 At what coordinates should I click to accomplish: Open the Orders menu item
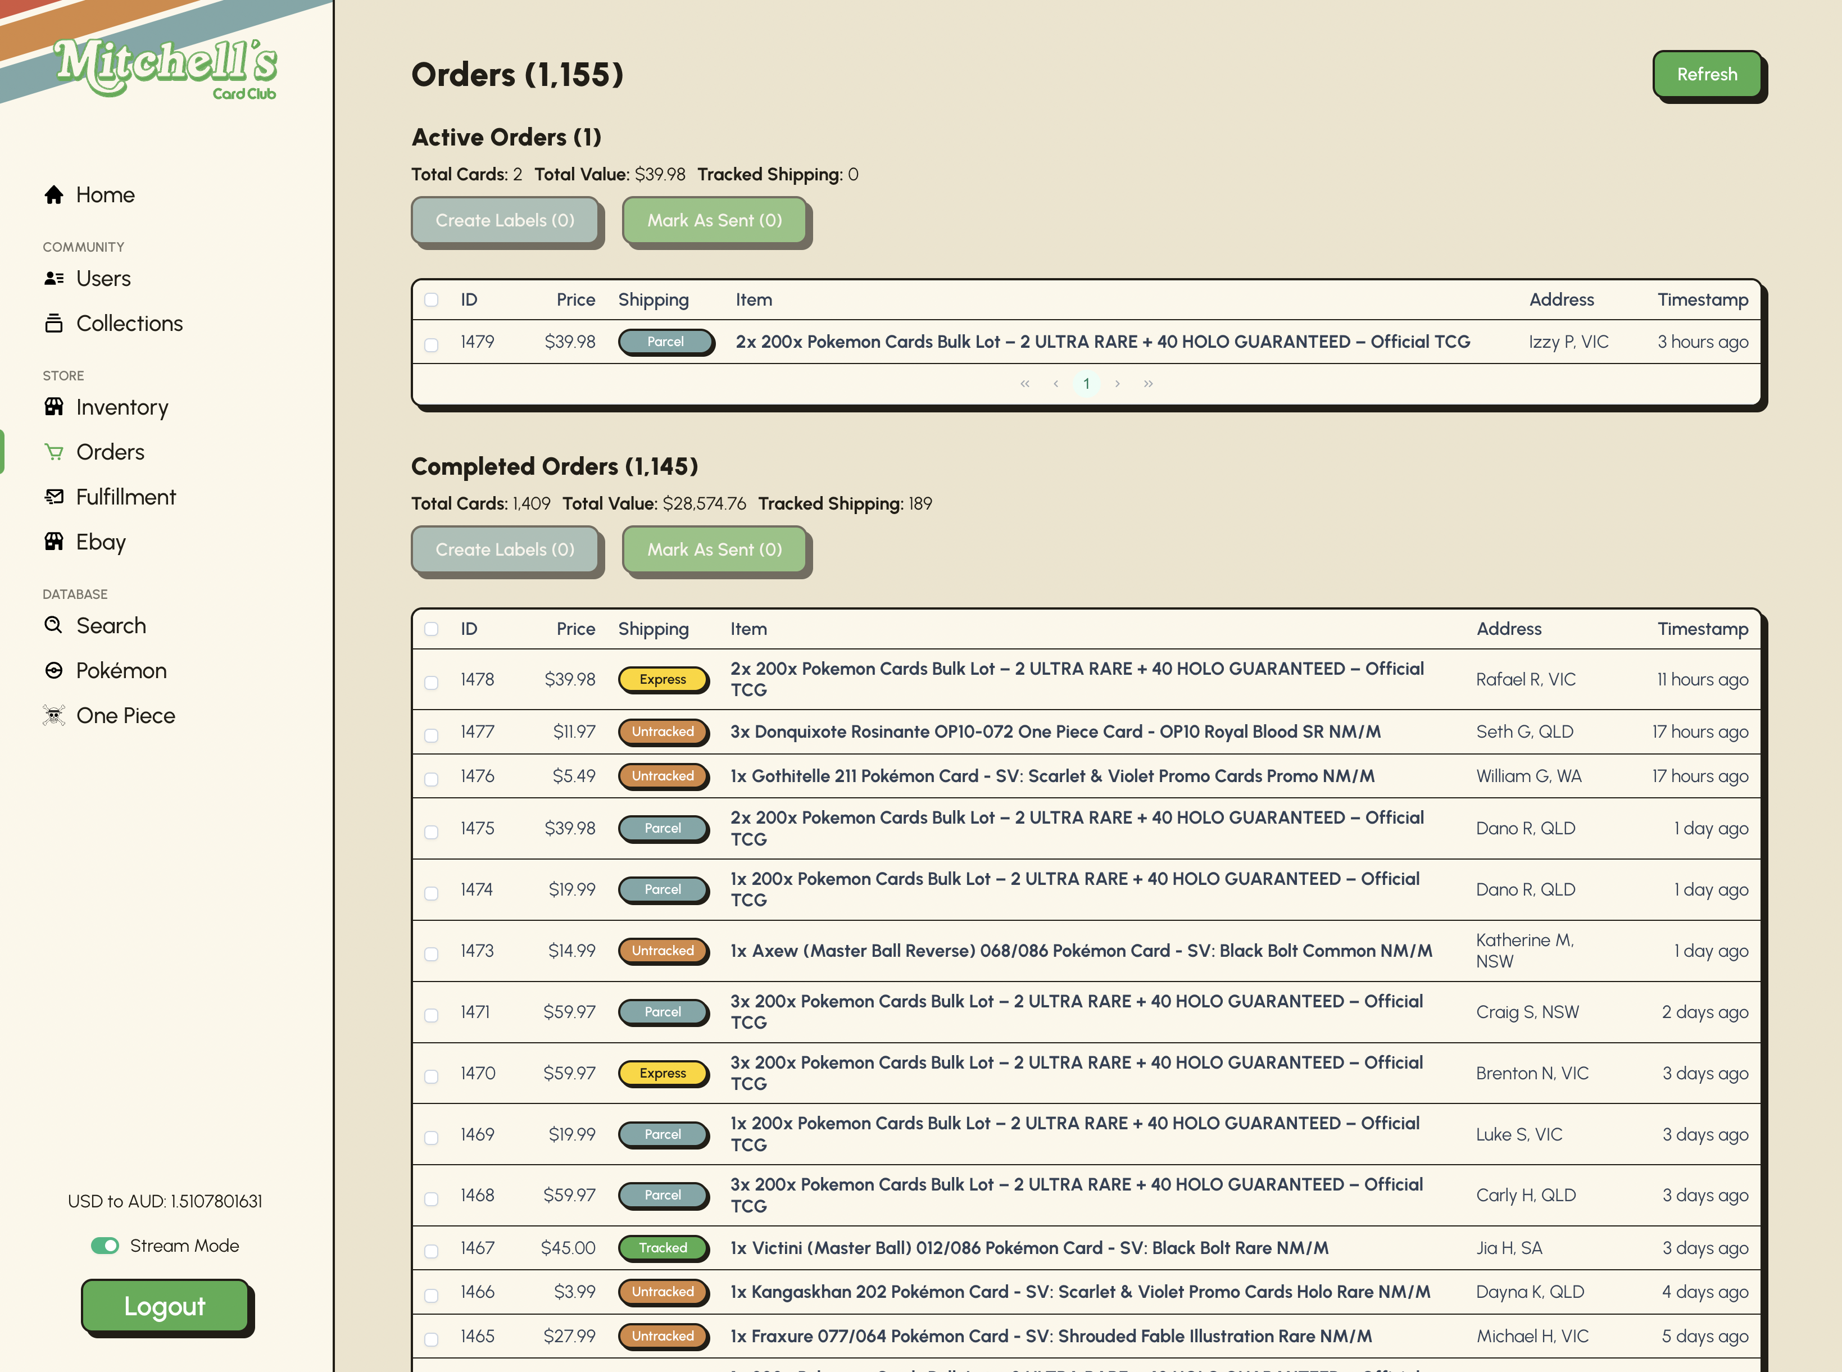point(110,452)
